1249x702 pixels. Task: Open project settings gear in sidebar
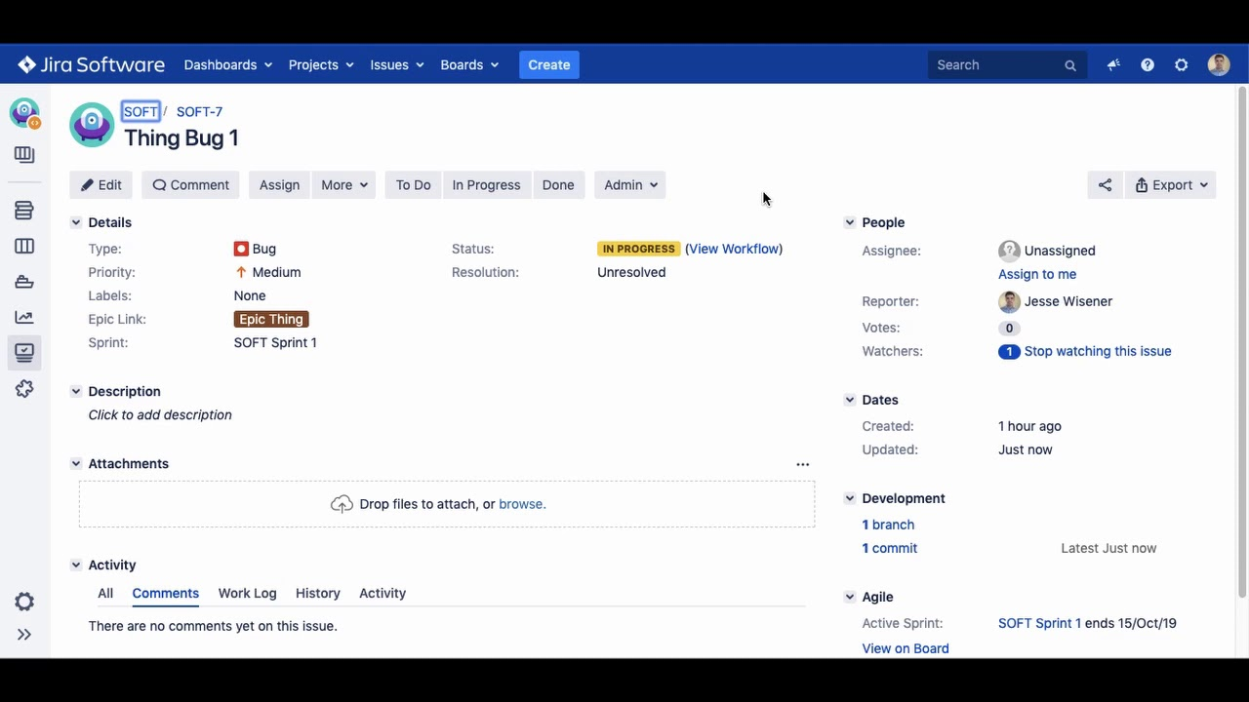(x=24, y=602)
